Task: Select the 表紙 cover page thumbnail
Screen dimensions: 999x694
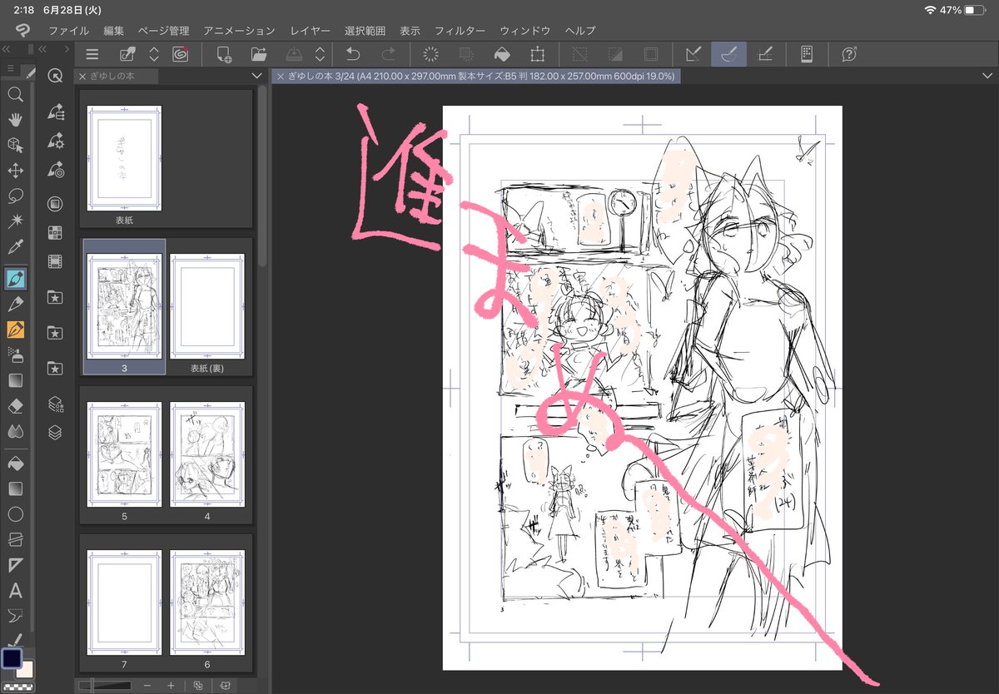Action: pyautogui.click(x=124, y=157)
